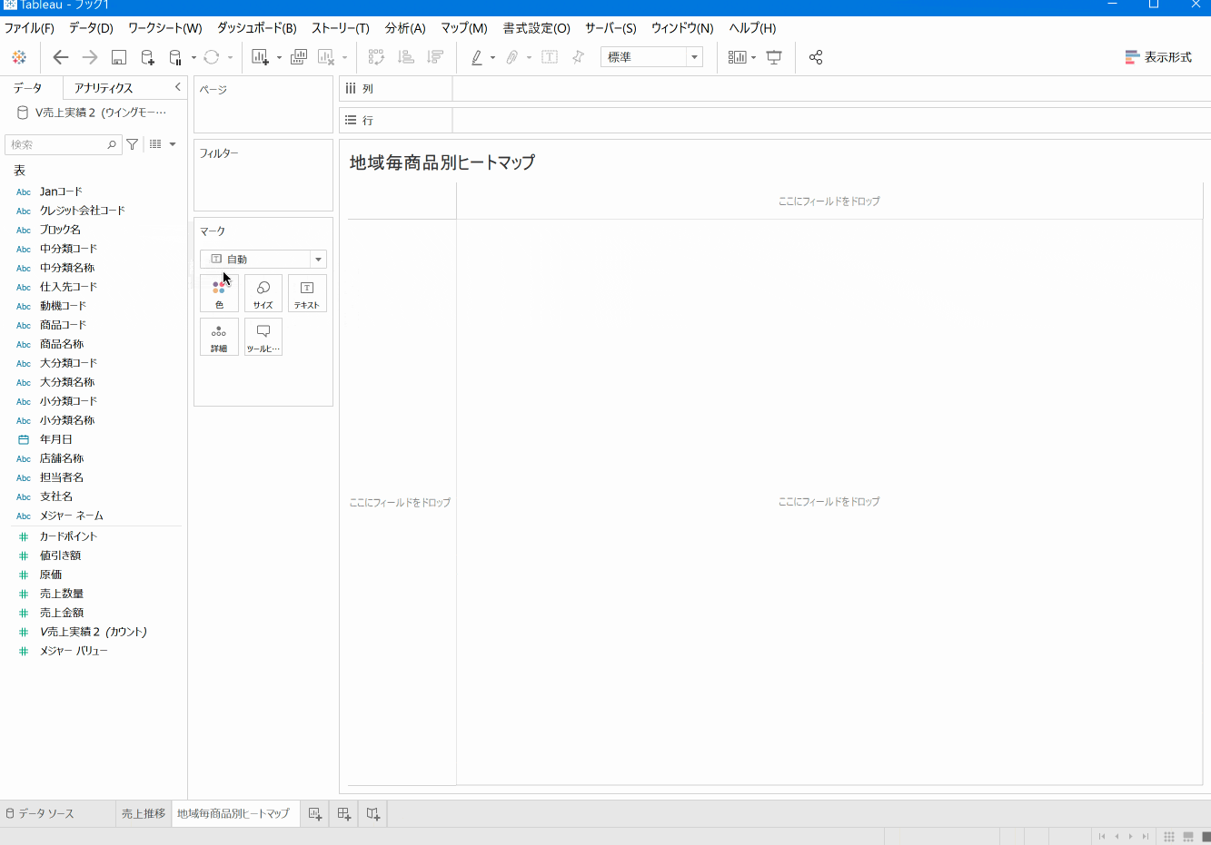The image size is (1211, 845).
Task: Open the ダッシュボード(B) menu
Action: (x=257, y=28)
